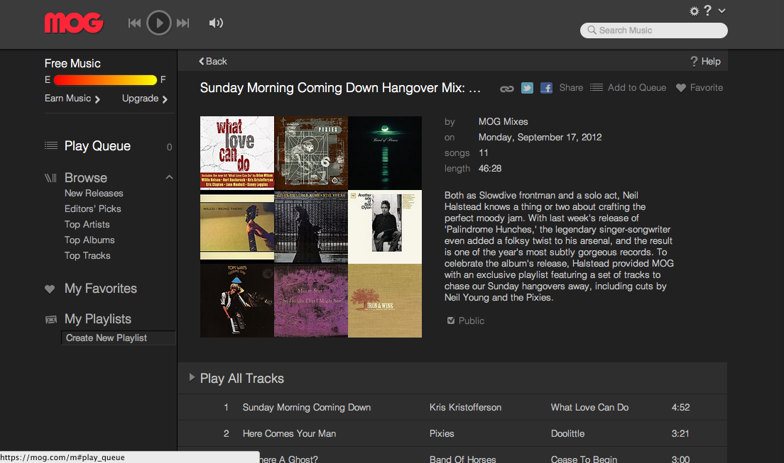This screenshot has height=463, width=784.
Task: Share the mix on Facebook
Action: tap(546, 88)
